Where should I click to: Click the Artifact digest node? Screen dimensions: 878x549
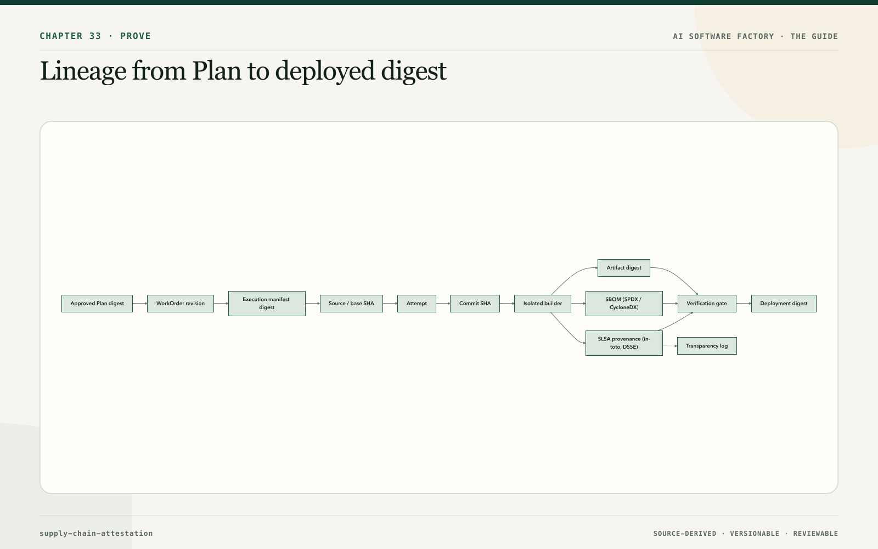[x=624, y=268]
